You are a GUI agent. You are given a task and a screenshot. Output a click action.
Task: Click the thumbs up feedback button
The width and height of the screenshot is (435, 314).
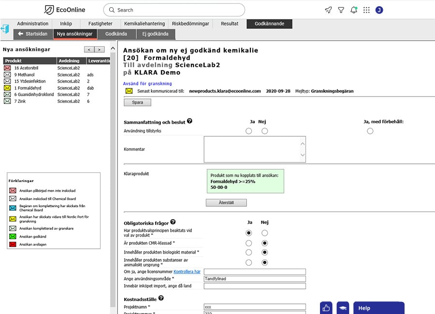tap(326, 308)
